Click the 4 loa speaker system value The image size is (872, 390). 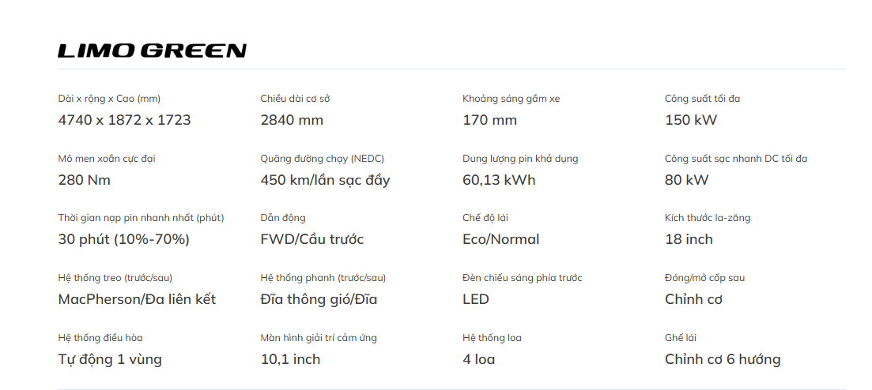pyautogui.click(x=479, y=359)
